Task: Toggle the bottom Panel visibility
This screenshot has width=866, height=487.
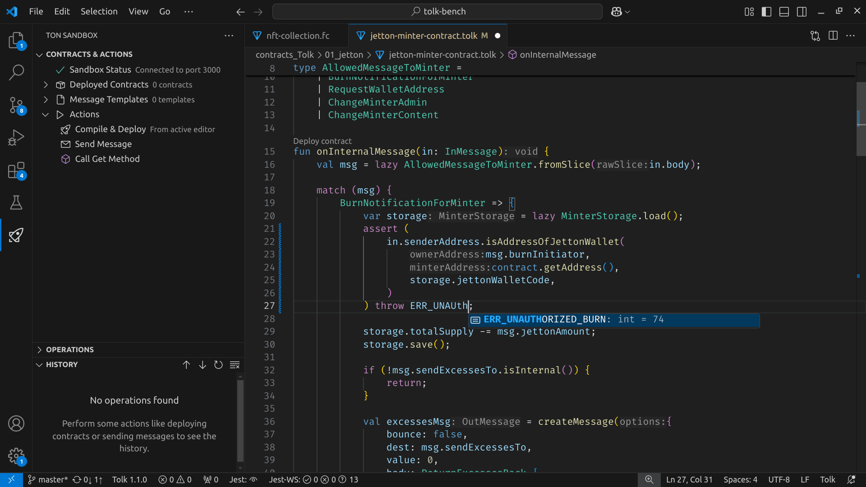Action: [x=784, y=12]
